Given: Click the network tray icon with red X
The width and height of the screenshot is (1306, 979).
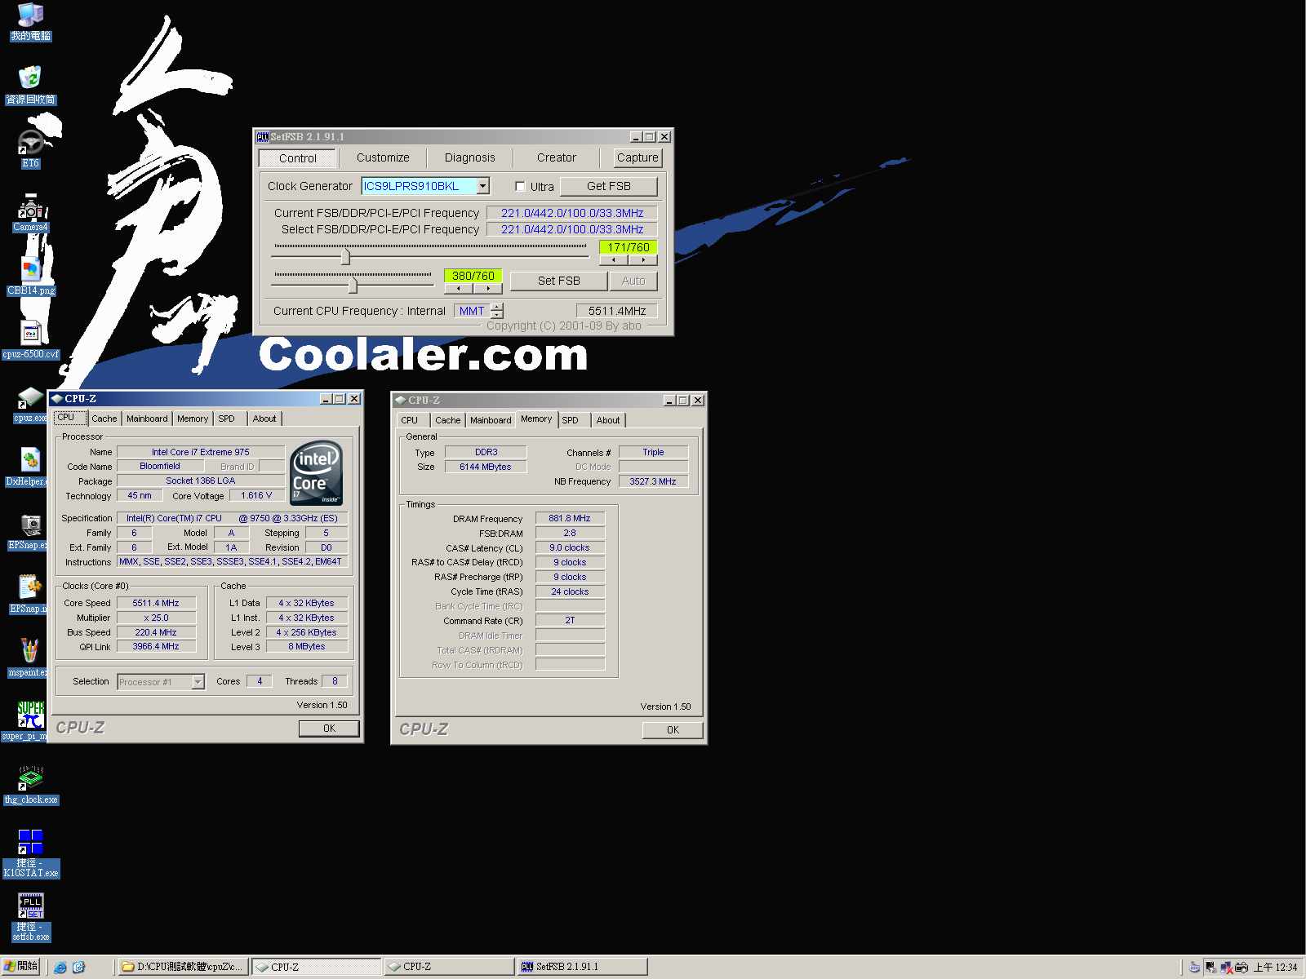Looking at the screenshot, I should click(x=1226, y=967).
